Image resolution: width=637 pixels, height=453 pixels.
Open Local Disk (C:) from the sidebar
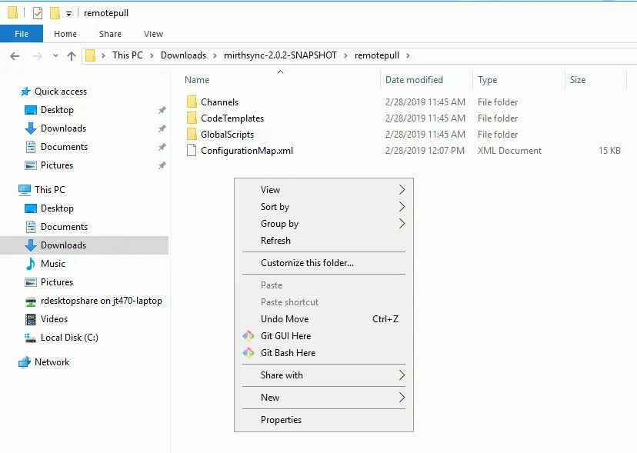tap(68, 338)
